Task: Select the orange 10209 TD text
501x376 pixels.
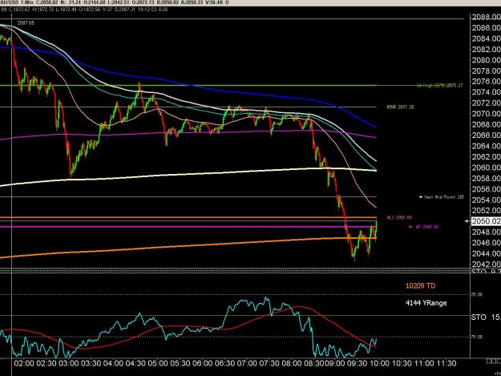Action: (x=421, y=286)
